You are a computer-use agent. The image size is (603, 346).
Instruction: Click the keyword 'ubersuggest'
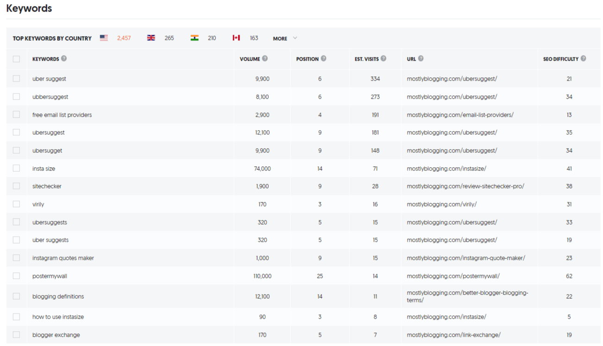49,132
